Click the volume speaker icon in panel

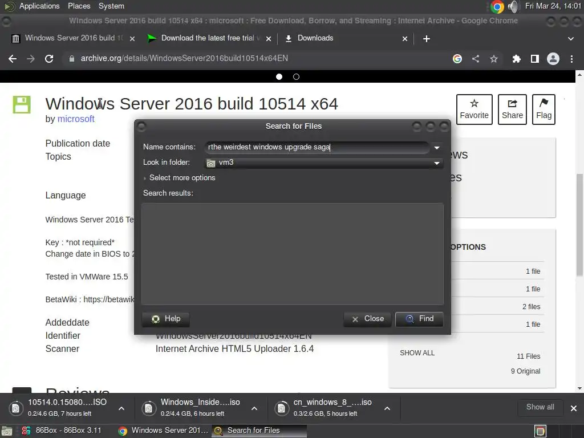pos(513,6)
